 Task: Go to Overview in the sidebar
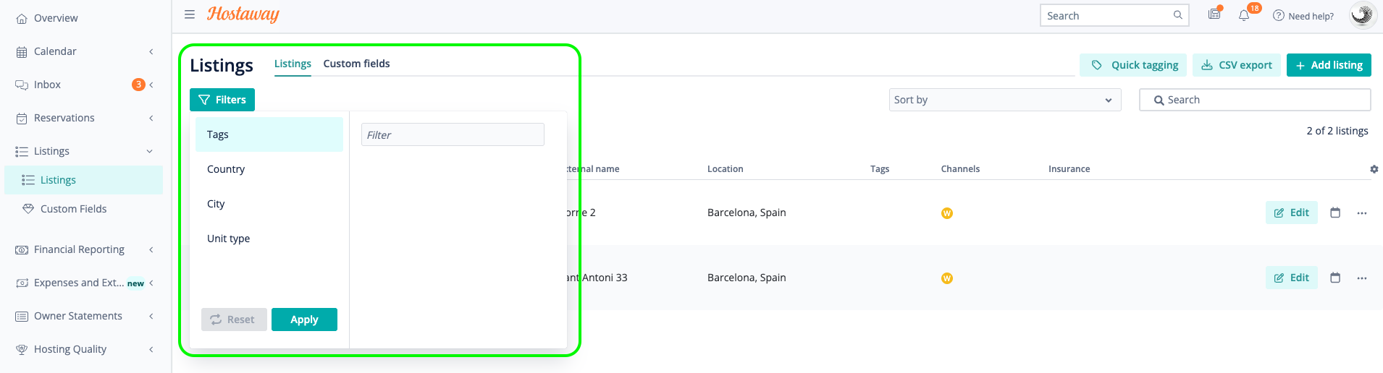point(56,18)
